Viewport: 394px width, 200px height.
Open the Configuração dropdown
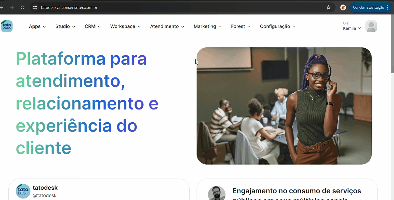[278, 26]
